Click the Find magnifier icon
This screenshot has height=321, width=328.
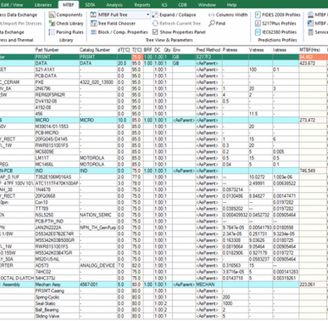tap(212, 24)
